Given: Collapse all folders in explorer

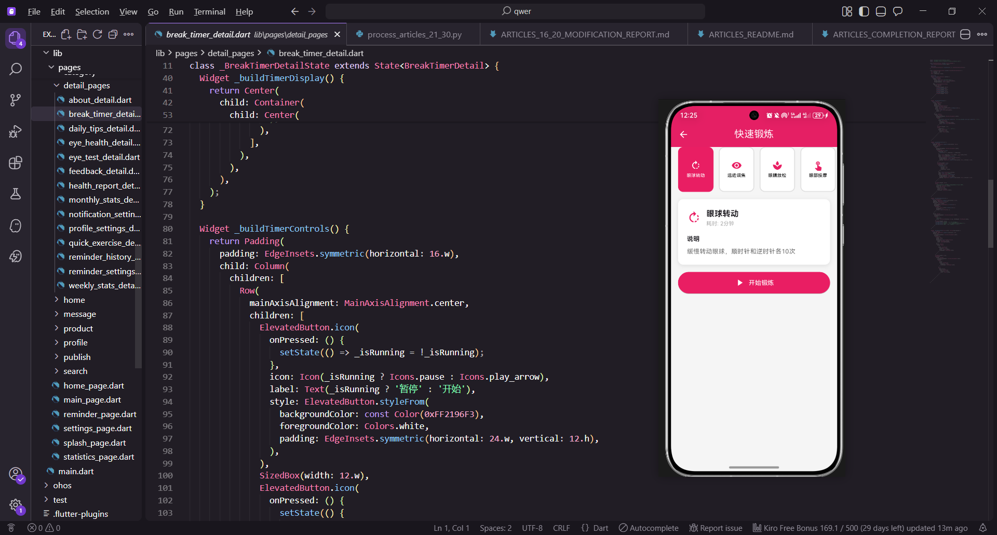Looking at the screenshot, I should click(x=113, y=34).
